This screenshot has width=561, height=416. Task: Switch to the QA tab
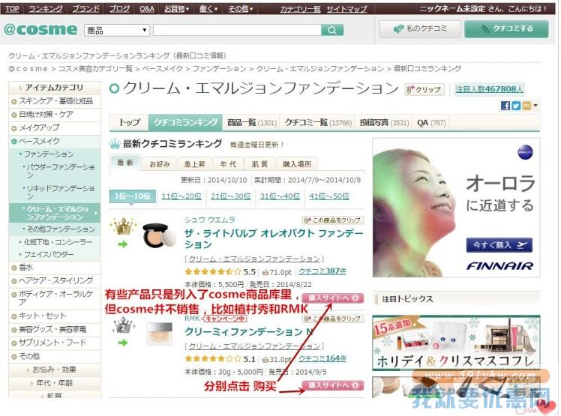pyautogui.click(x=431, y=123)
